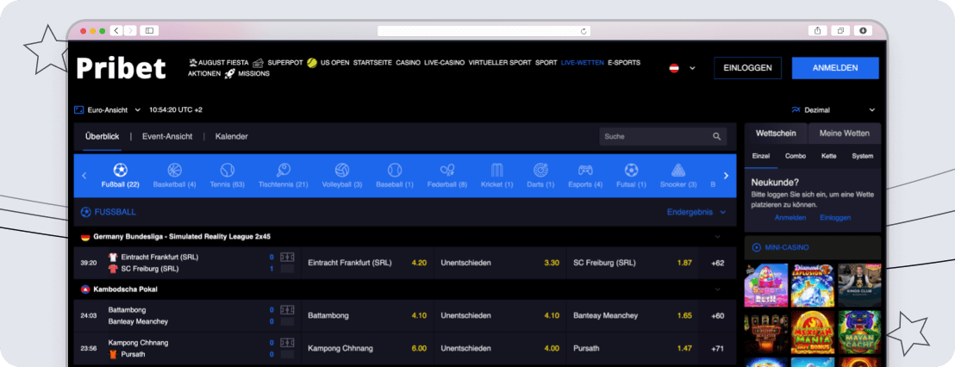Expand +62 more markets for Frankfurt match
Viewport: 955px width, 367px height.
tap(717, 264)
